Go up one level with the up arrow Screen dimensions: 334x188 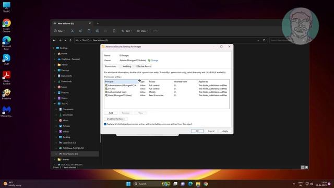point(70,40)
